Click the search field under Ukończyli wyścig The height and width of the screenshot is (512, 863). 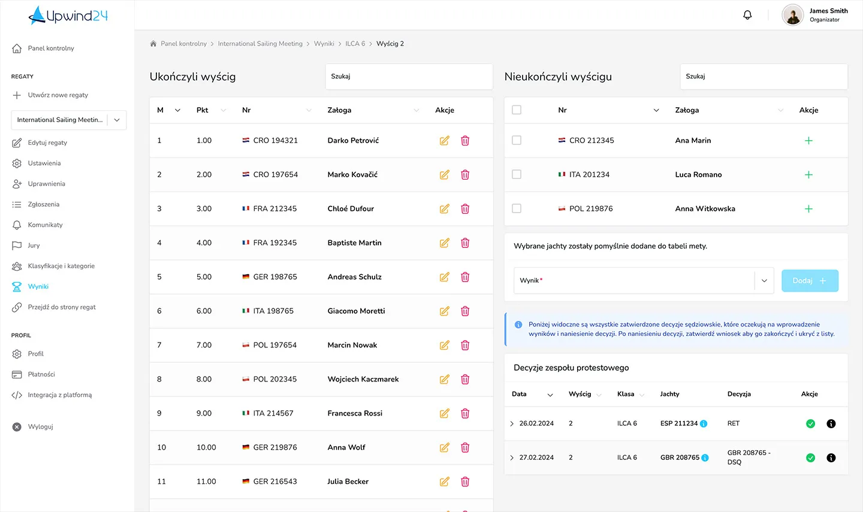click(409, 77)
